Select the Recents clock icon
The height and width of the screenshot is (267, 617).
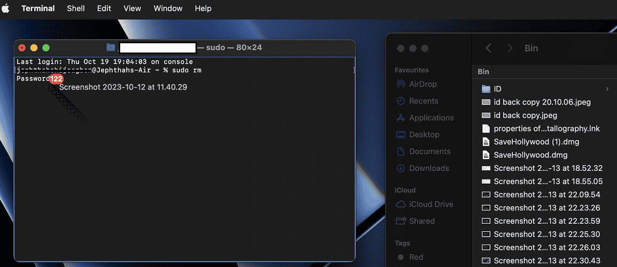(x=401, y=101)
